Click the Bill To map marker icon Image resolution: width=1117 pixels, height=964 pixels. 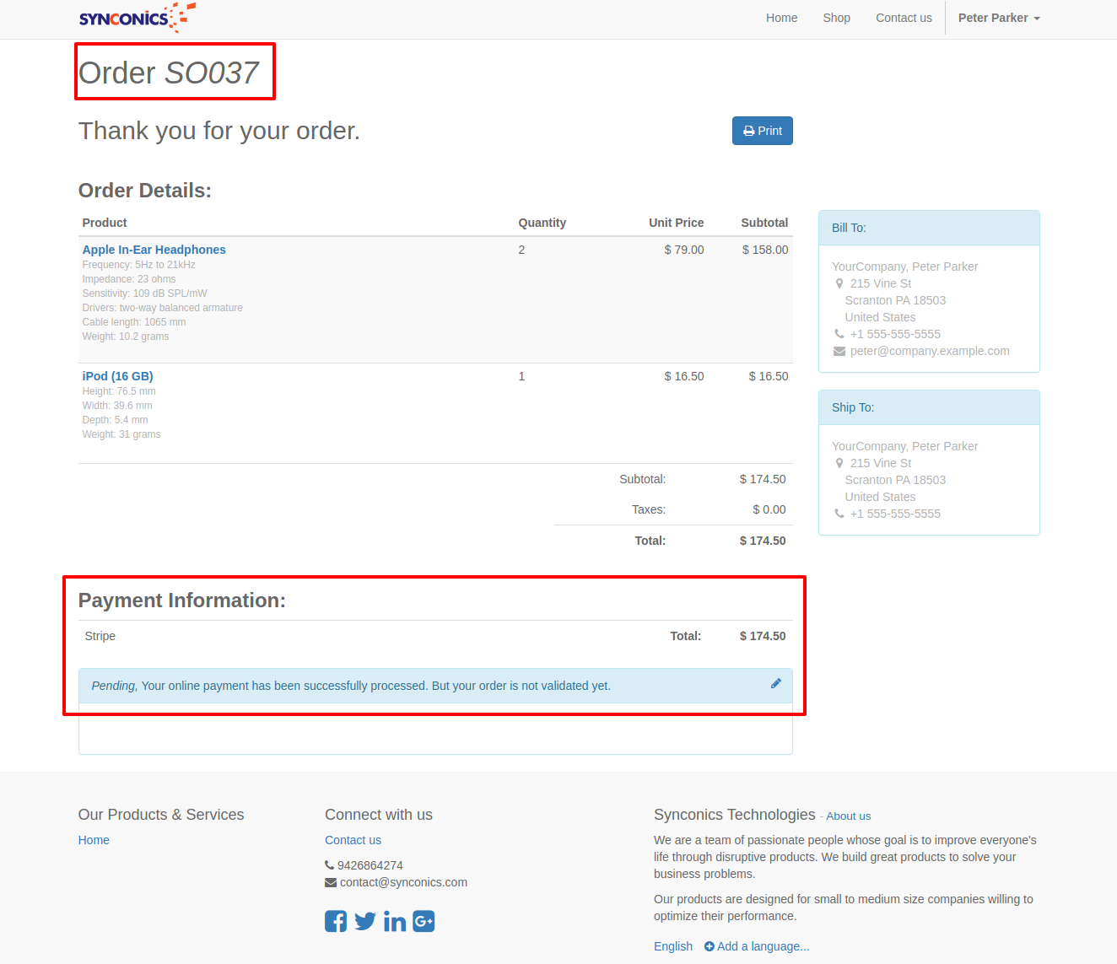(839, 283)
